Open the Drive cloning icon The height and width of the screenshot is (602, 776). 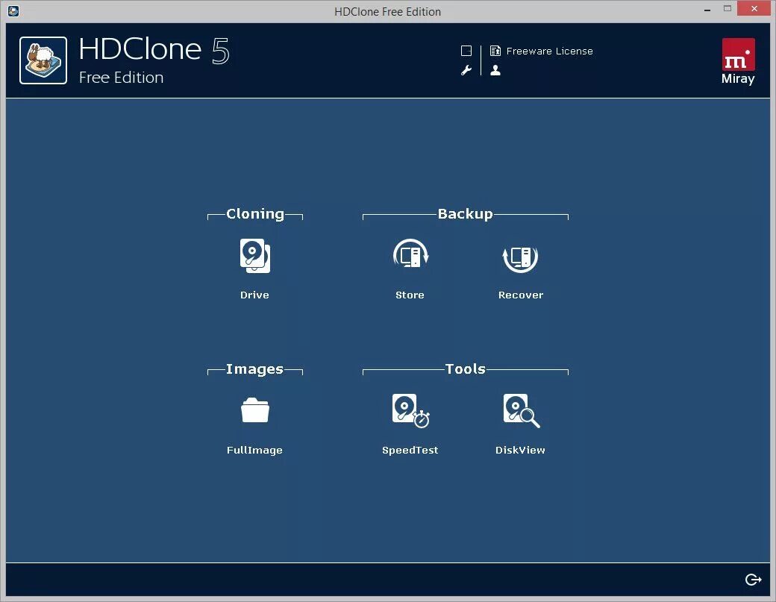[x=255, y=256]
